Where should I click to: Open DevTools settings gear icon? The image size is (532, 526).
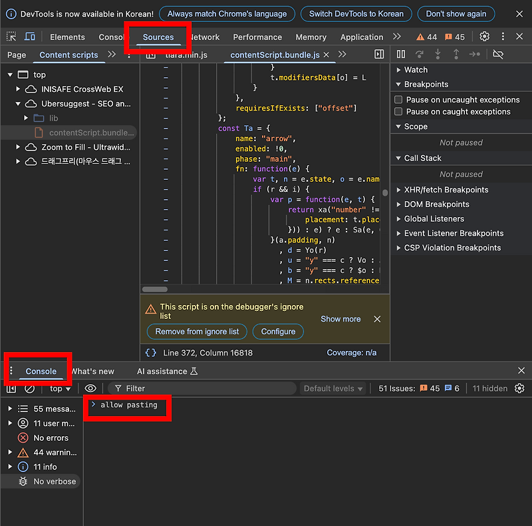(x=485, y=37)
